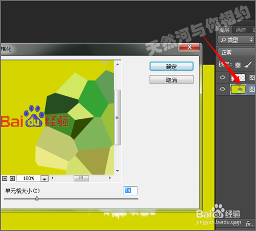Hide the yellow layer via its eye icon
This screenshot has width=256, height=231.
click(x=222, y=89)
